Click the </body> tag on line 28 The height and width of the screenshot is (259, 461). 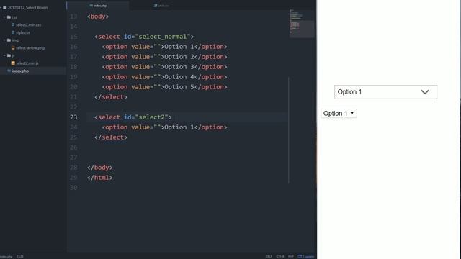click(x=99, y=168)
